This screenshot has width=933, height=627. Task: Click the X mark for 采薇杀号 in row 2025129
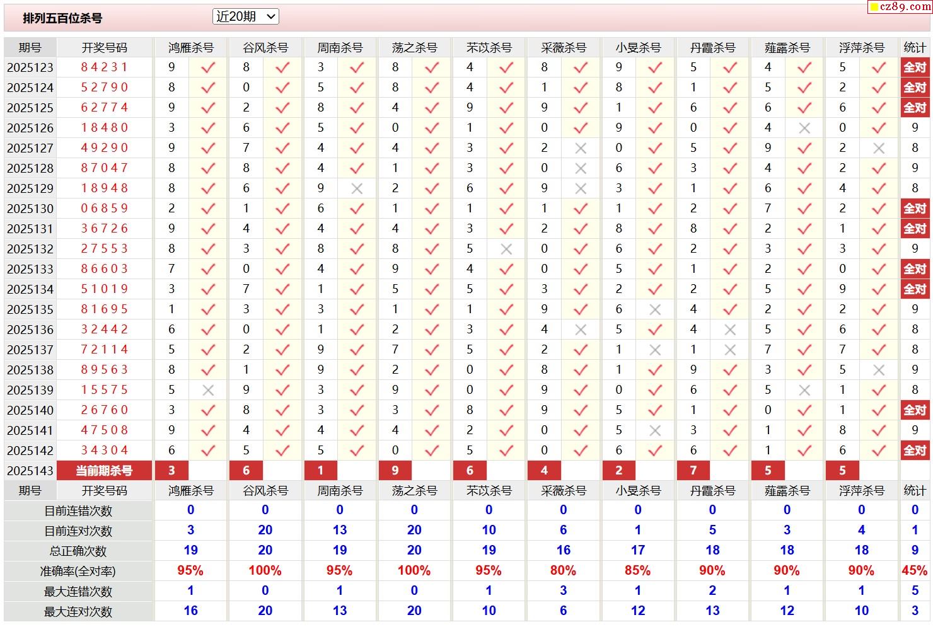tap(581, 188)
